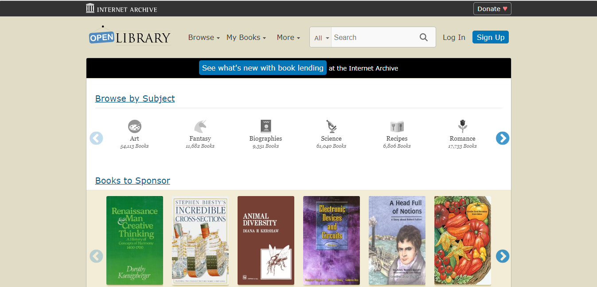Expand the More menu
Image resolution: width=597 pixels, height=287 pixels.
(x=288, y=38)
